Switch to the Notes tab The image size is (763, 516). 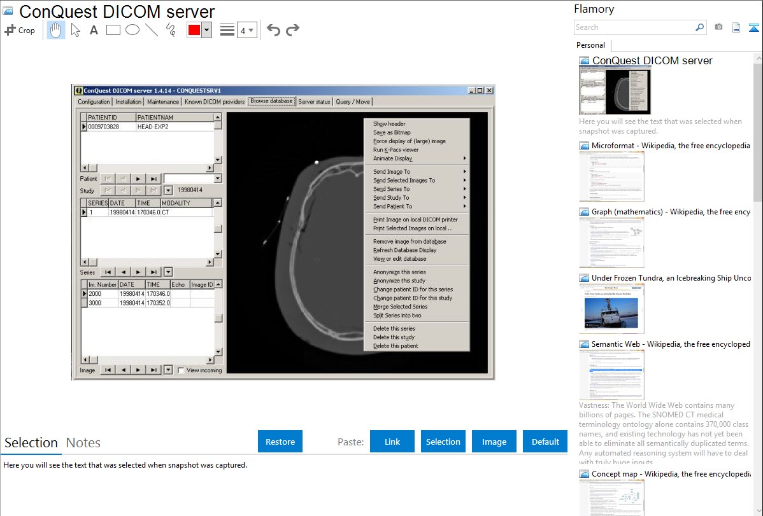click(83, 443)
